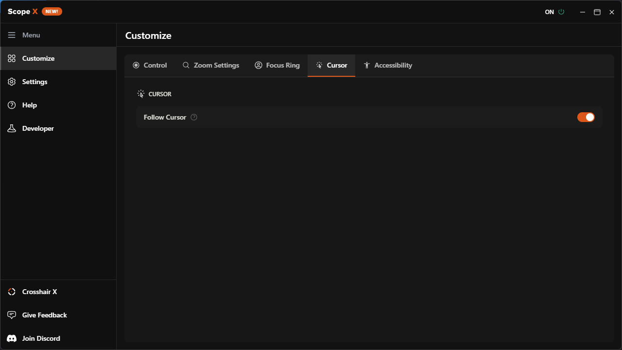Screen dimensions: 622x350
Task: Select the Crosshair X target icon
Action: (11, 291)
